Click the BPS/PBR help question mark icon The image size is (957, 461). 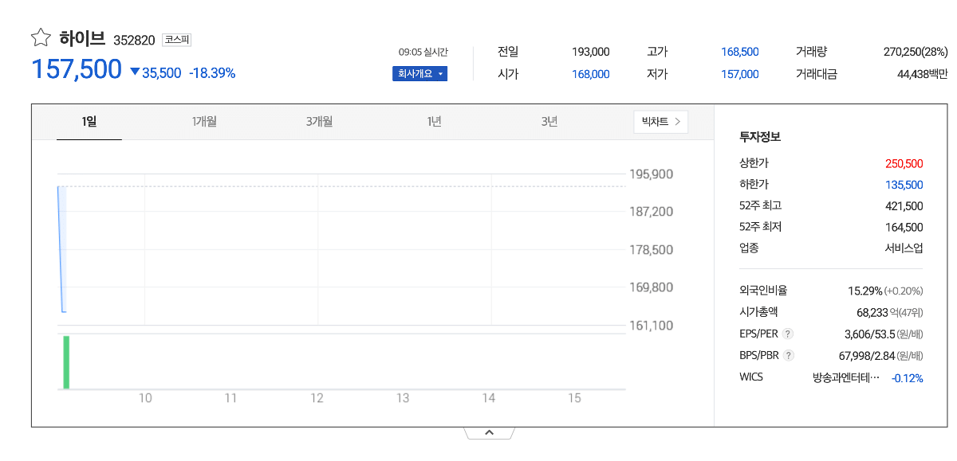point(789,356)
